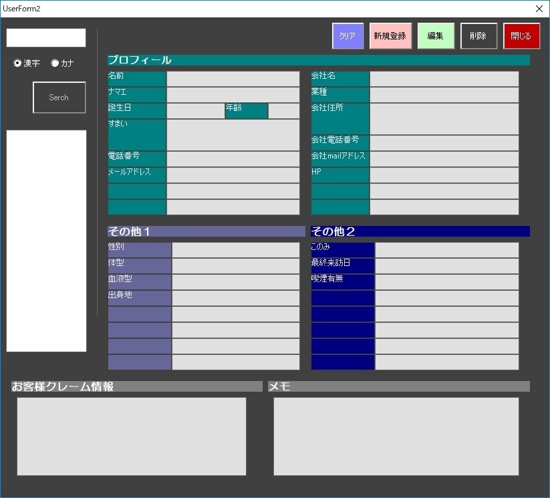This screenshot has height=498, width=550.
Task: Click the 名前 label
Action: 137,79
